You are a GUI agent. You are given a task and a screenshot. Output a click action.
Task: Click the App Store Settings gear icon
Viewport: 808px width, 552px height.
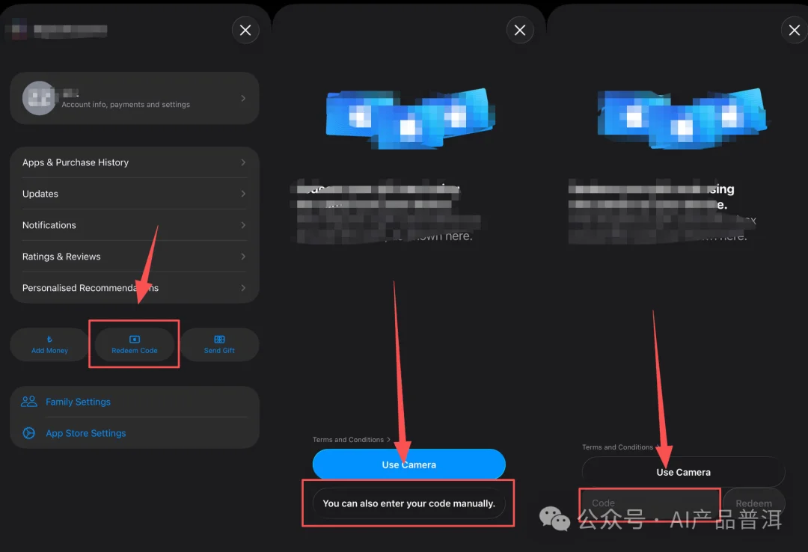pos(29,433)
